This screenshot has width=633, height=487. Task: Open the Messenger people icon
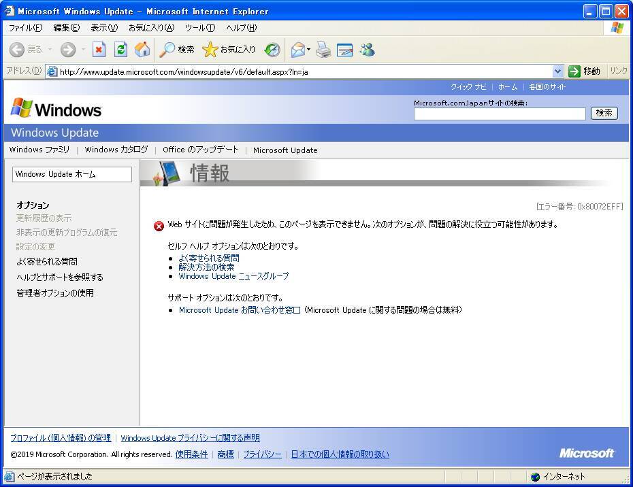point(367,50)
